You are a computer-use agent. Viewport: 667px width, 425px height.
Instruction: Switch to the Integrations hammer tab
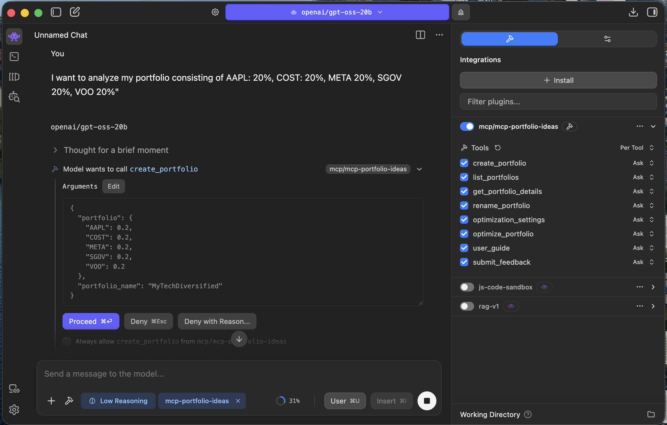510,39
